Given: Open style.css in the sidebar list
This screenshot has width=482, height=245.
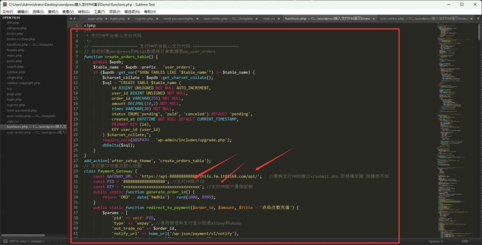Looking at the screenshot, I should coord(13,122).
